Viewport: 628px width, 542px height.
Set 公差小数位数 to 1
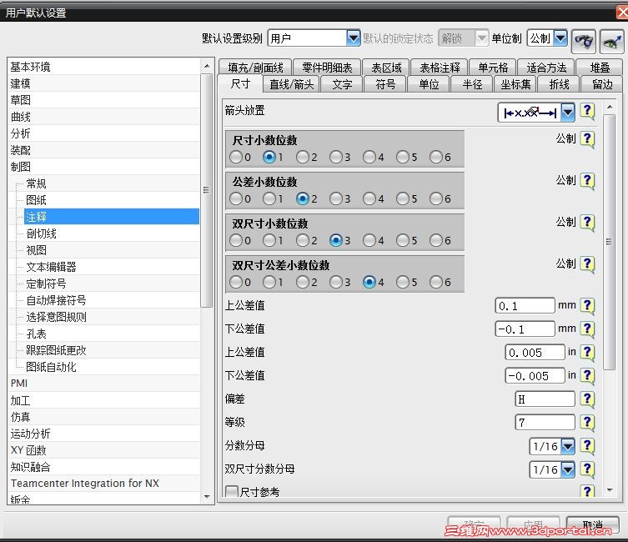269,198
